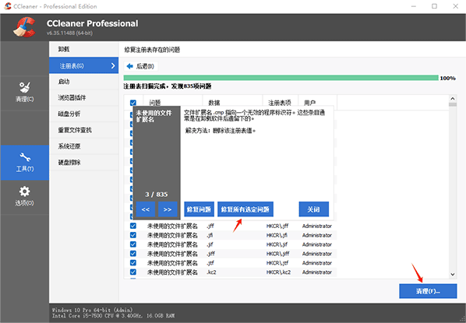Open the 浏览器插件 browser plugins tool
The height and width of the screenshot is (323, 466).
84,97
